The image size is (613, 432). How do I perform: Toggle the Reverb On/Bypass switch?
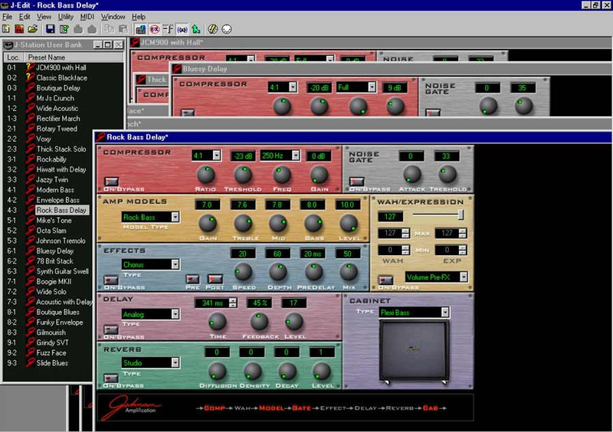[x=110, y=378]
